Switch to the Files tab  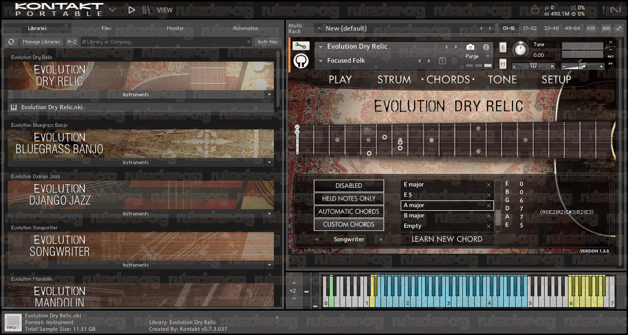[x=107, y=28]
